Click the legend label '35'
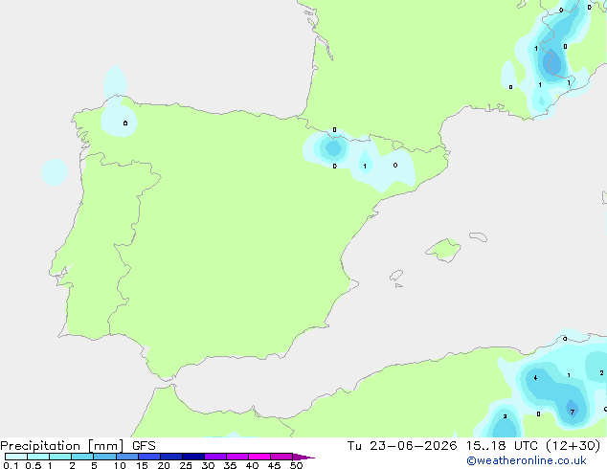The width and height of the screenshot is (607, 469). coord(230,465)
